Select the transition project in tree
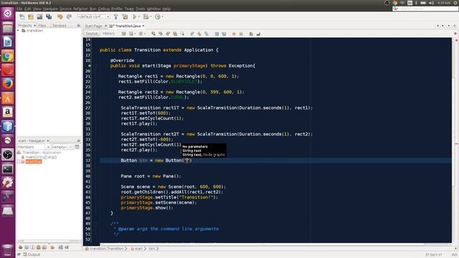This screenshot has height=258, width=459. coord(34,30)
